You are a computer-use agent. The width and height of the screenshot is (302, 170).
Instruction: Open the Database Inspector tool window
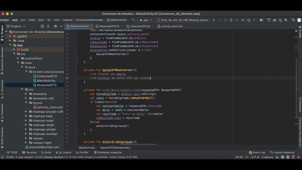[x=108, y=153]
